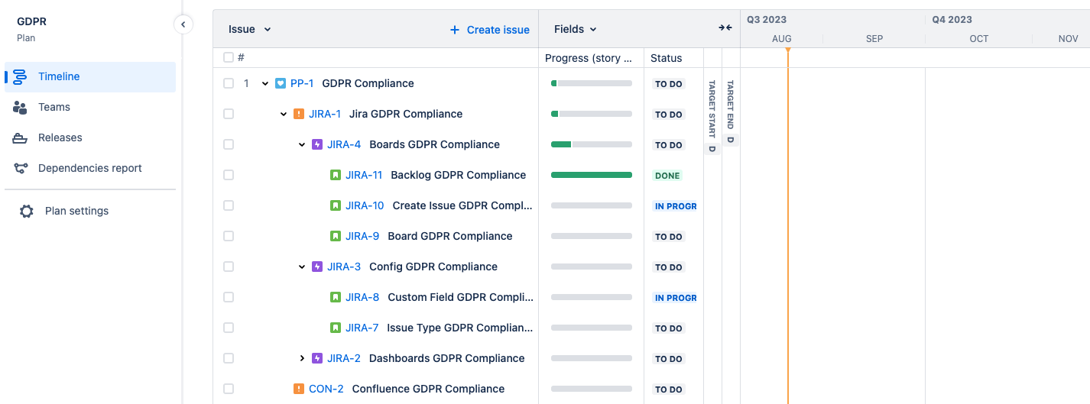Viewport: 1090px width, 404px height.
Task: Collapse the JIRA-3 Config row
Action: [302, 267]
